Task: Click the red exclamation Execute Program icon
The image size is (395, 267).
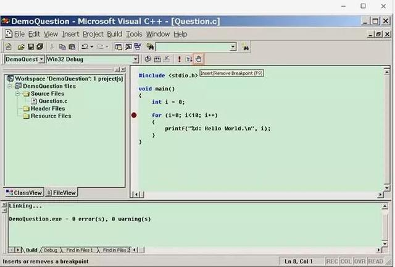Action: (179, 59)
